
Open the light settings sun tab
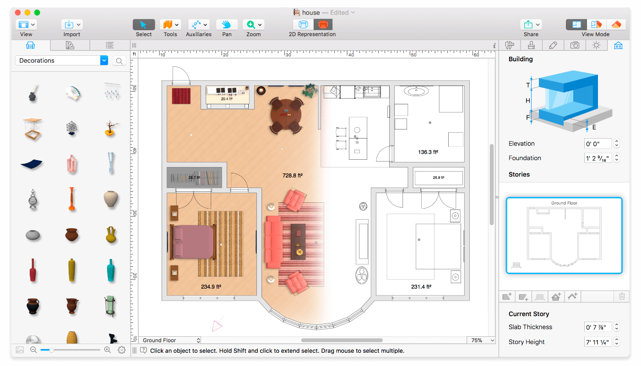596,45
